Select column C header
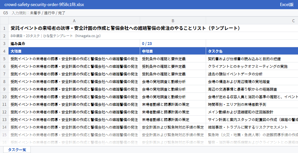 coord(252,21)
